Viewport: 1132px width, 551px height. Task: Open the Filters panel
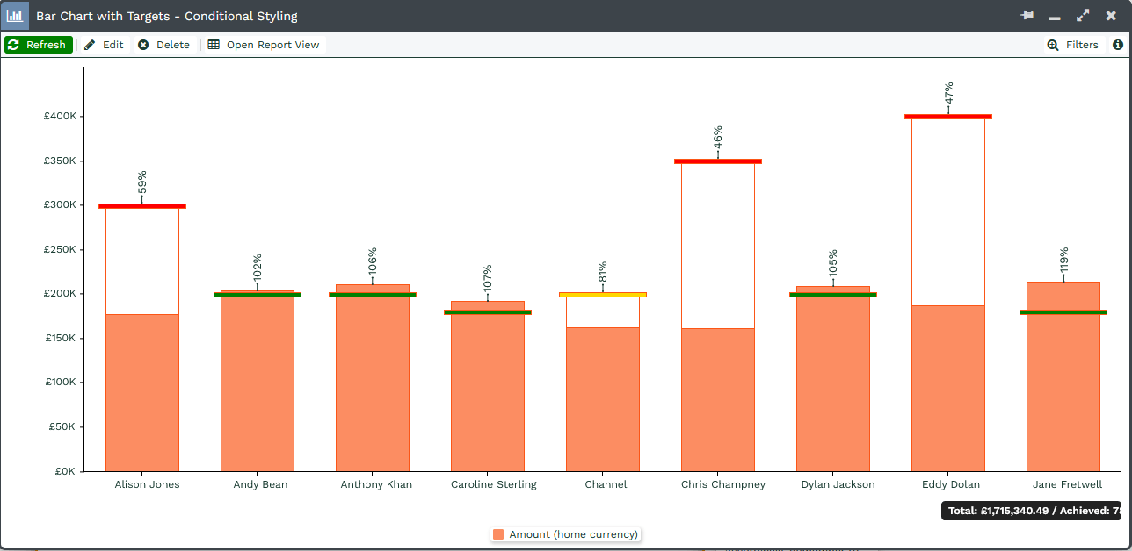click(x=1072, y=45)
